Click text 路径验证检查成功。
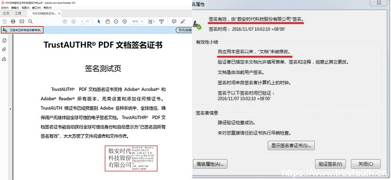Image resolution: width=391 pixels, height=180 pixels. [236, 123]
